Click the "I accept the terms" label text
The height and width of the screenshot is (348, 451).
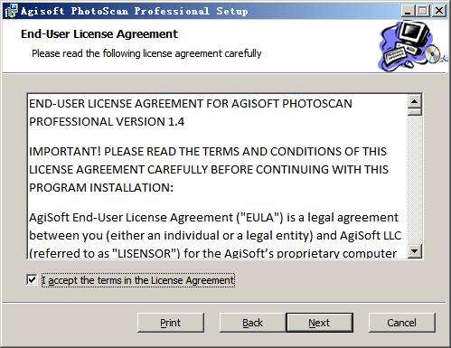138,280
